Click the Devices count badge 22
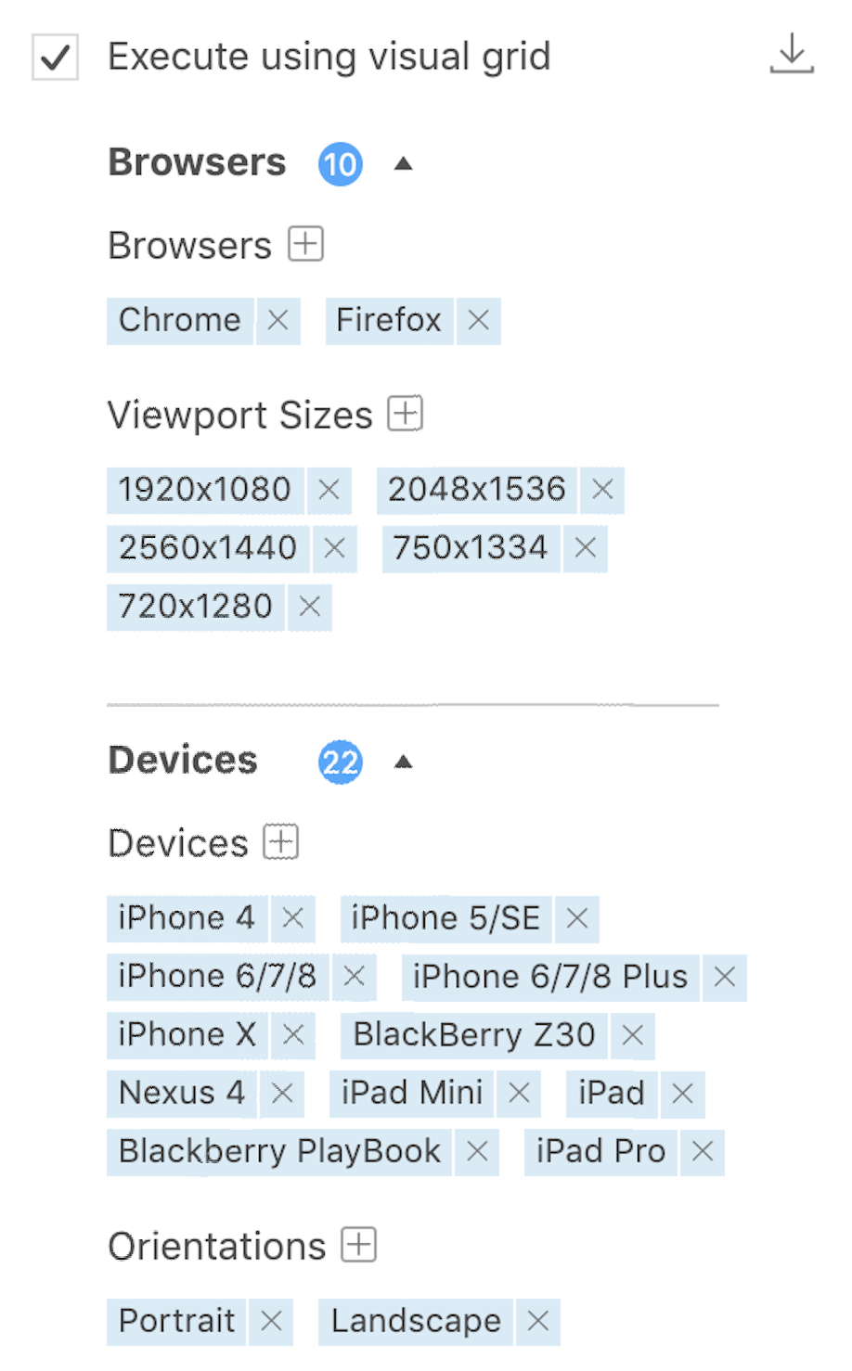 (x=341, y=762)
